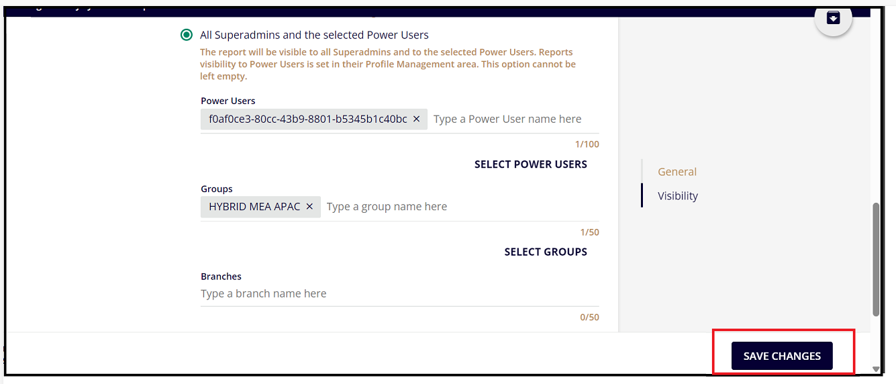Go to the Visibility section
This screenshot has width=896, height=384.
678,196
